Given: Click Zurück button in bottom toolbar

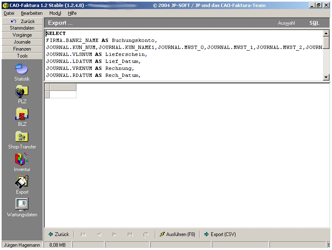Looking at the screenshot, I should click(x=59, y=234).
